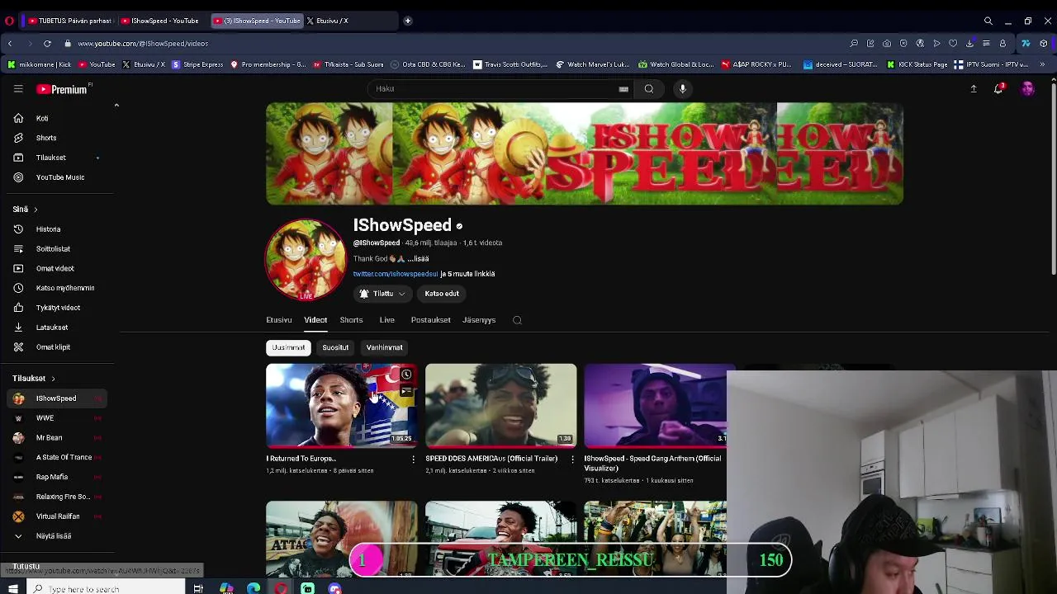Go back in browser navigation
The image size is (1057, 594).
[10, 43]
